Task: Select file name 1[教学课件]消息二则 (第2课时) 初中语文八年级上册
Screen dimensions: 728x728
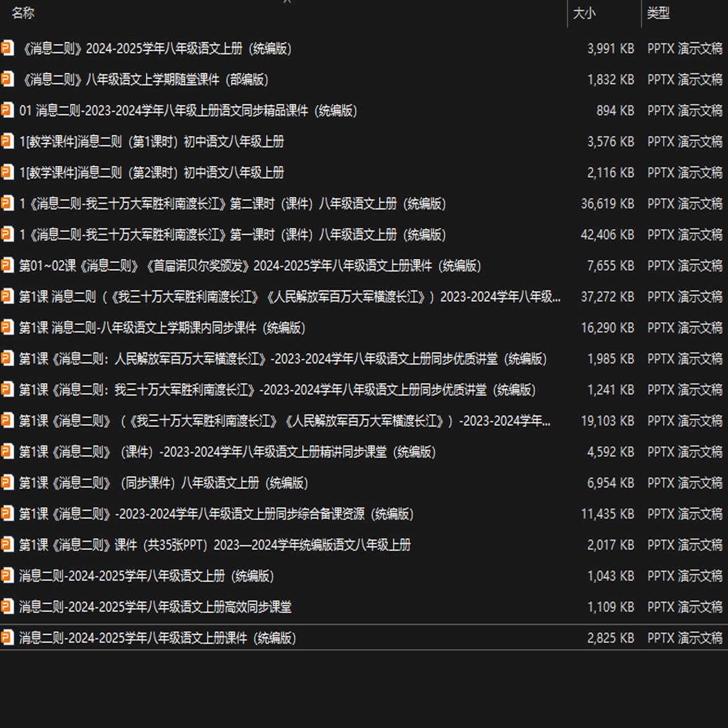Action: [x=152, y=173]
